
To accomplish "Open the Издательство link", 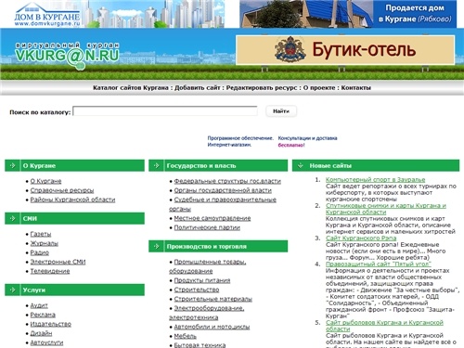I will (x=51, y=324).
